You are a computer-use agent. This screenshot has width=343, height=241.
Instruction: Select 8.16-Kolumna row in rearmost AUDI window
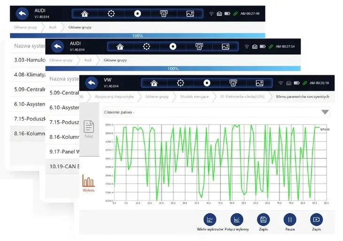(28, 133)
